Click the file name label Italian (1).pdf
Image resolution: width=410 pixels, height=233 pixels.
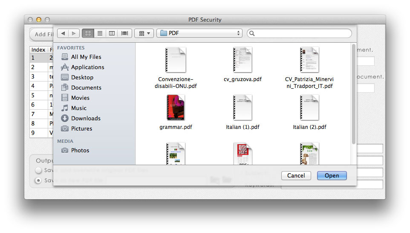[x=243, y=127]
